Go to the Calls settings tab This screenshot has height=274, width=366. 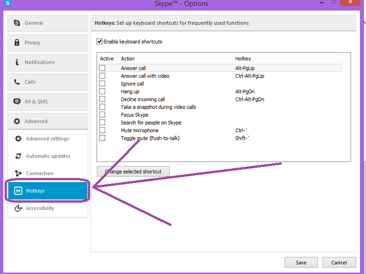pos(48,82)
